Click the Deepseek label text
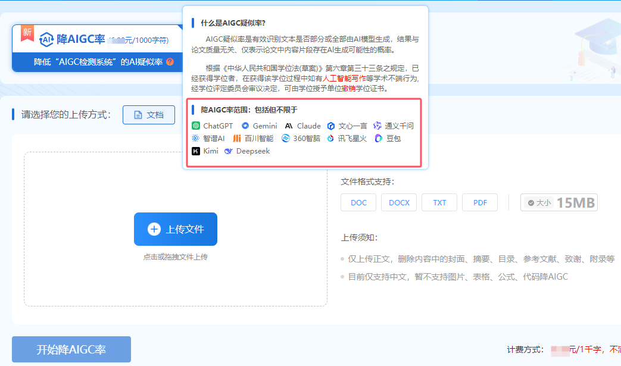 tap(253, 151)
